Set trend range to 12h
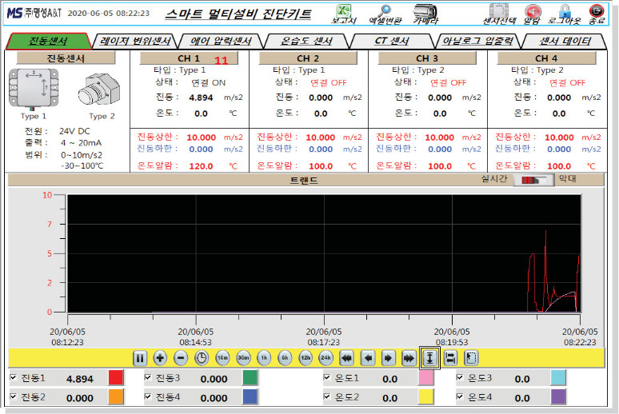Image resolution: width=619 pixels, height=414 pixels. click(x=306, y=358)
